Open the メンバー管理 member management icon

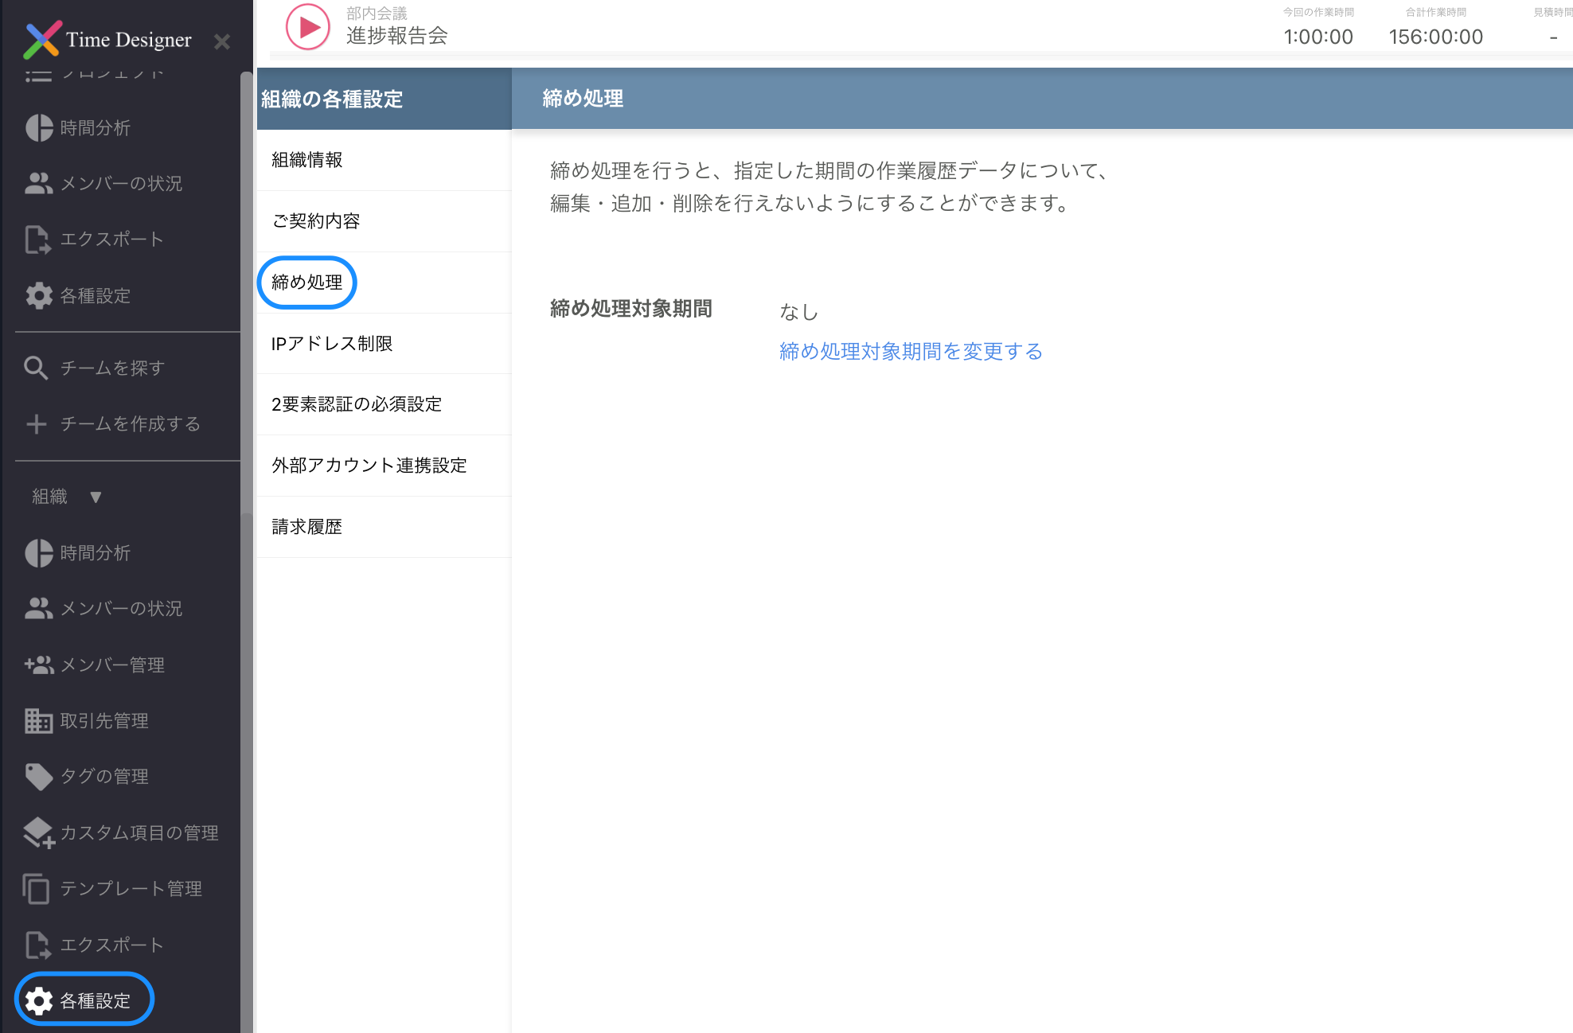(37, 665)
